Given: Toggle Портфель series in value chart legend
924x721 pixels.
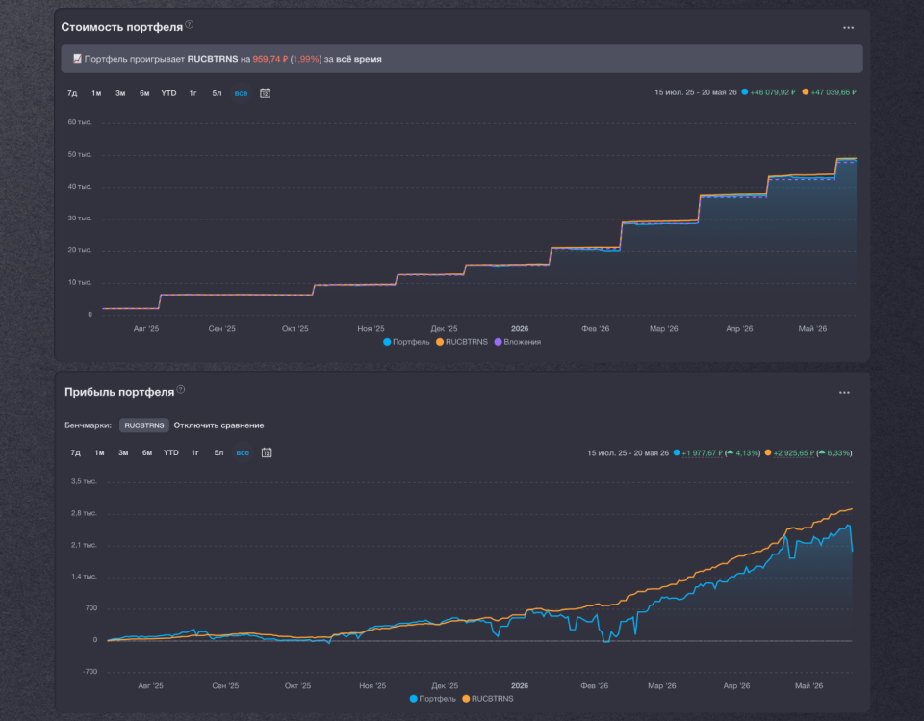Looking at the screenshot, I should click(406, 342).
